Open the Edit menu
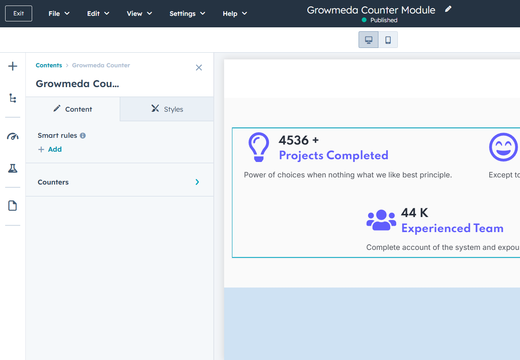Image resolution: width=520 pixels, height=360 pixels. pyautogui.click(x=98, y=13)
